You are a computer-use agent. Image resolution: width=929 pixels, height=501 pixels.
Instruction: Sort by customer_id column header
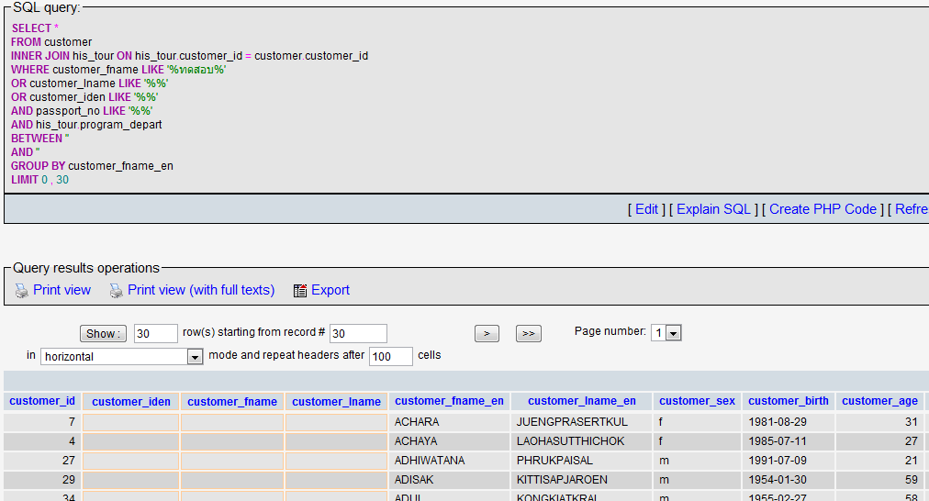pos(42,401)
